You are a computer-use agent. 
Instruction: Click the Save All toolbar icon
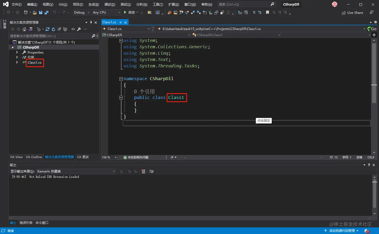pos(47,12)
